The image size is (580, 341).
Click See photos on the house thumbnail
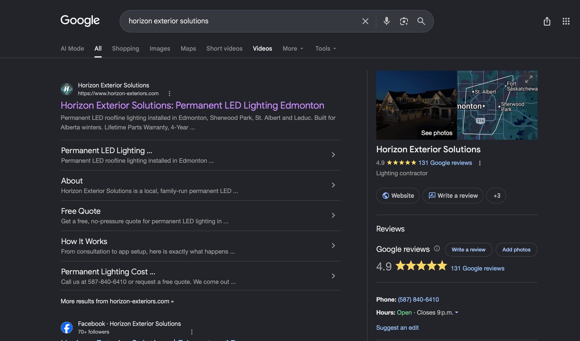pos(437,133)
